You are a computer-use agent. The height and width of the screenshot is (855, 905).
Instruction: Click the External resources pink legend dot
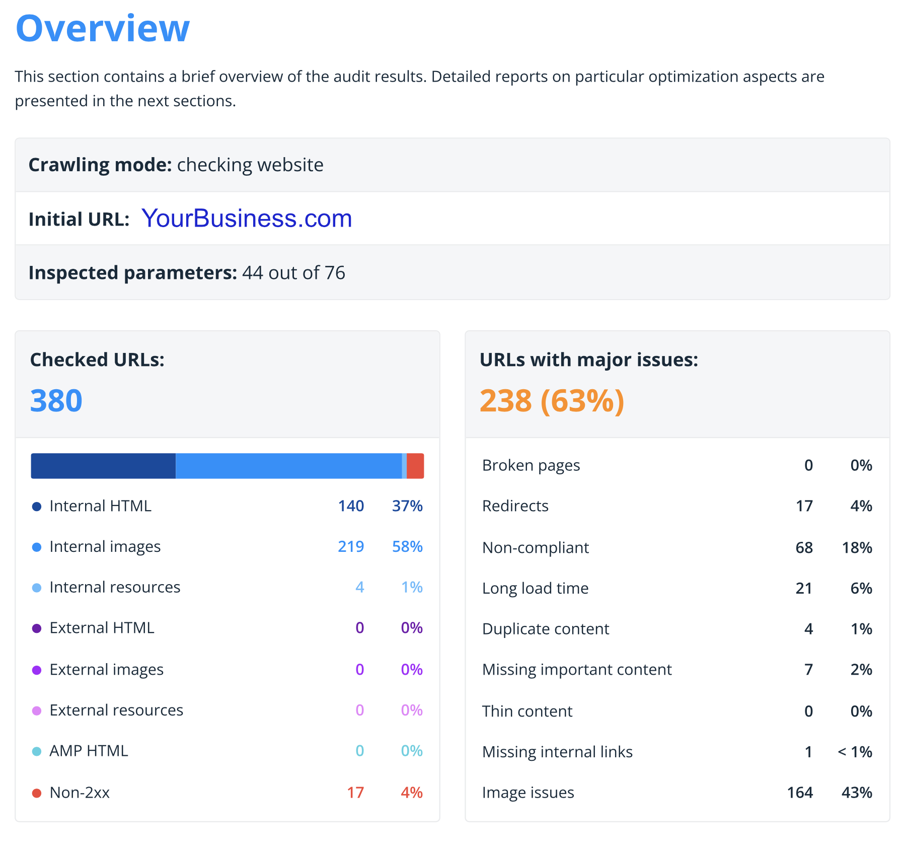(x=37, y=711)
